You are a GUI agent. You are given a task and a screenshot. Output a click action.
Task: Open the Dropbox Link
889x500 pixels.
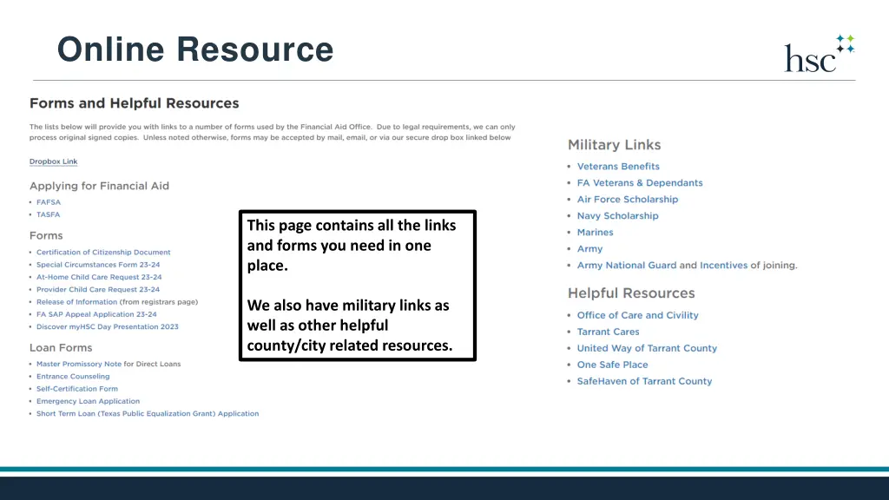point(53,161)
